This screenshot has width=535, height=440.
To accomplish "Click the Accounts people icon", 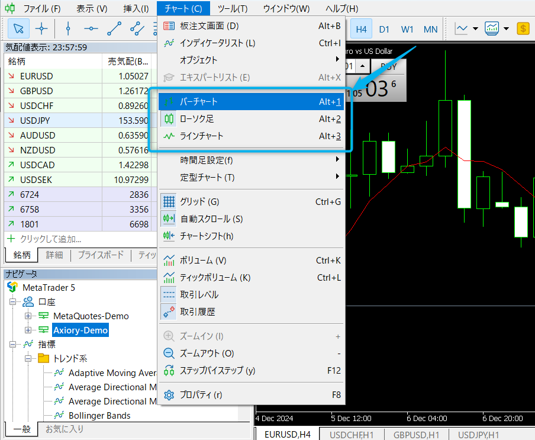I will [x=28, y=302].
